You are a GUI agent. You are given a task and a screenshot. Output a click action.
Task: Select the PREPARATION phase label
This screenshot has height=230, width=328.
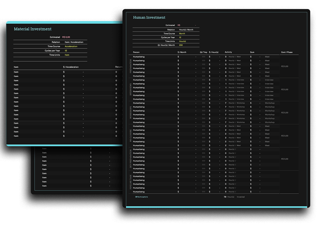click(x=130, y=66)
